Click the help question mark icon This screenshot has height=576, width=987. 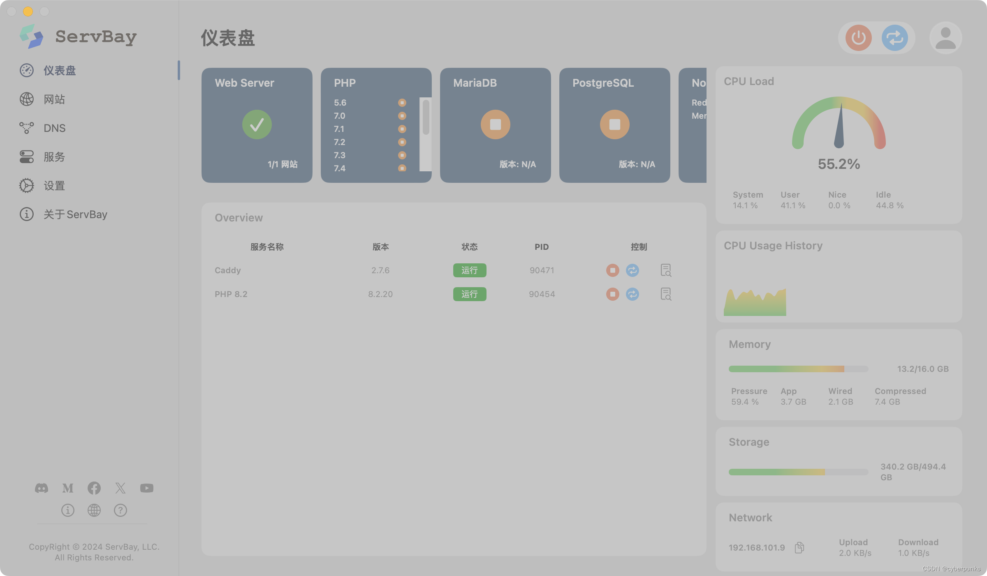(120, 510)
